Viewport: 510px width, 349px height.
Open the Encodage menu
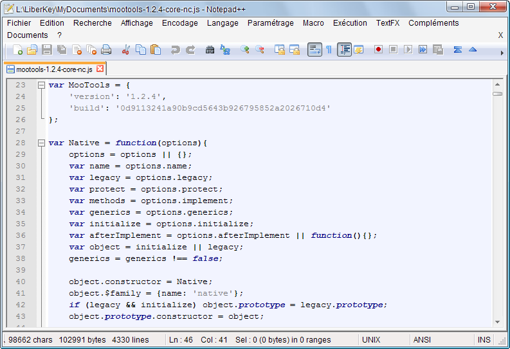tap(180, 23)
